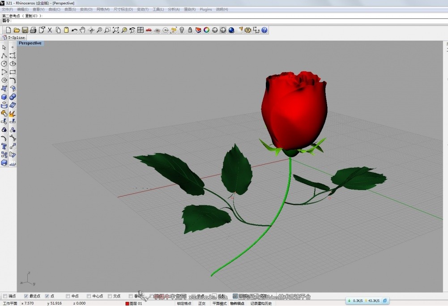Open the 编辑(E) menu

pyautogui.click(x=22, y=9)
